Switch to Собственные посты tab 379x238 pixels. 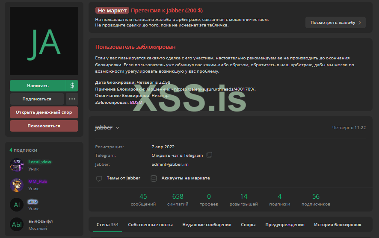(150, 224)
